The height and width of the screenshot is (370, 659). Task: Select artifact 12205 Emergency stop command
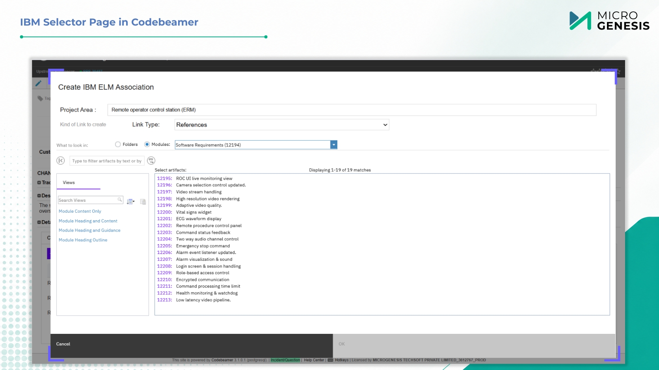click(194, 246)
